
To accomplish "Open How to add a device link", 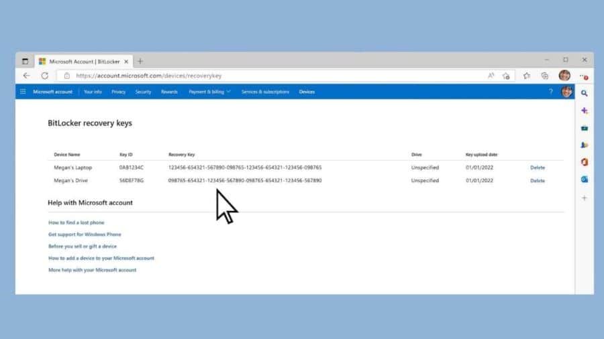I will pos(101,259).
